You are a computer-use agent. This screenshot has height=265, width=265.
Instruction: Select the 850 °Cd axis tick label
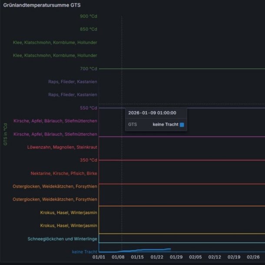click(89, 30)
